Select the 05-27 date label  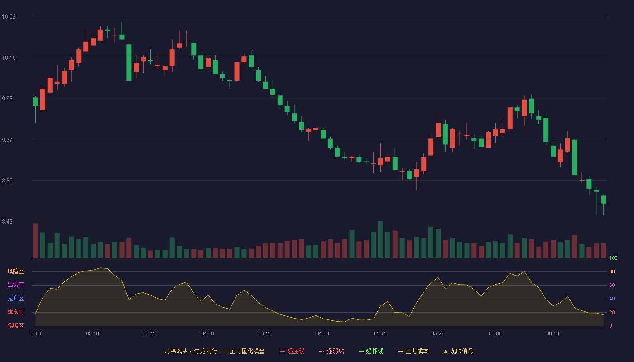[x=437, y=333]
